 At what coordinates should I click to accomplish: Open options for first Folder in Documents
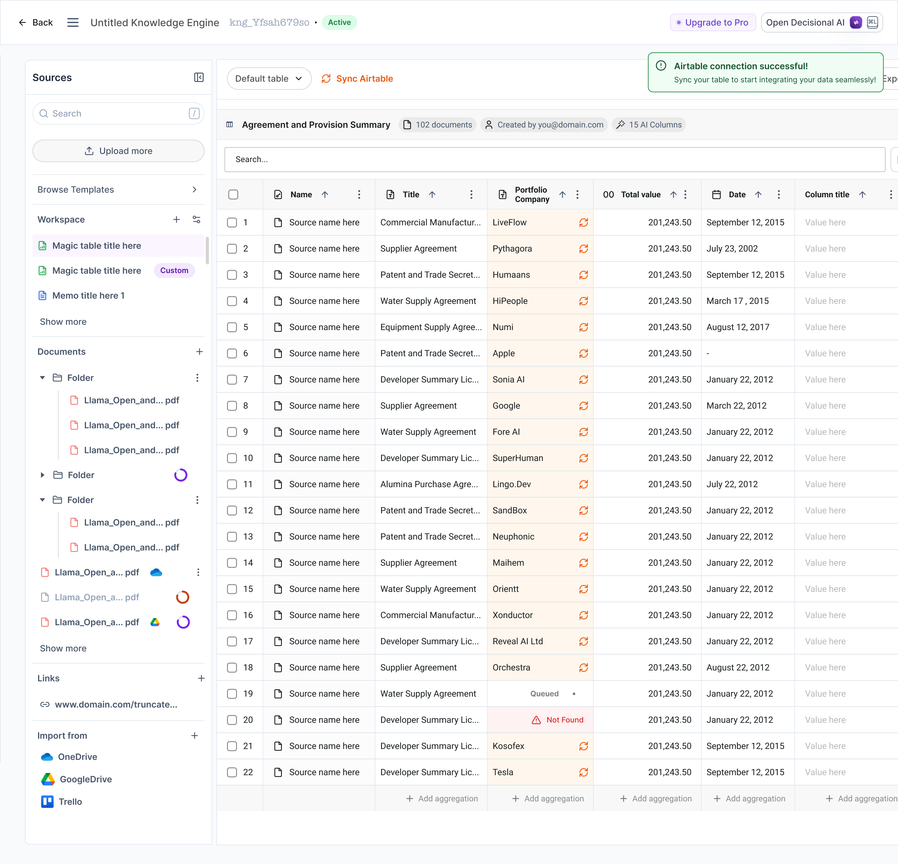pos(197,378)
